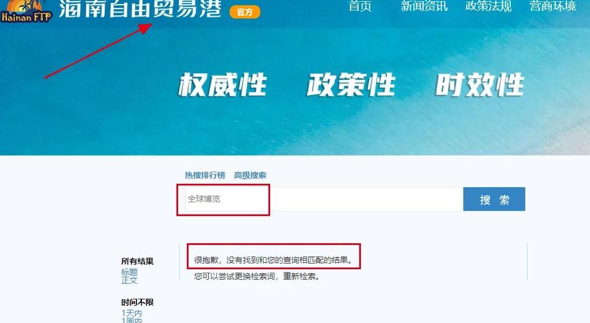590x323 pixels.
Task: Open the 高级搜索 link
Action: [250, 175]
